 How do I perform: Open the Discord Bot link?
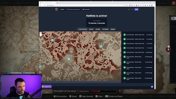(86, 9)
